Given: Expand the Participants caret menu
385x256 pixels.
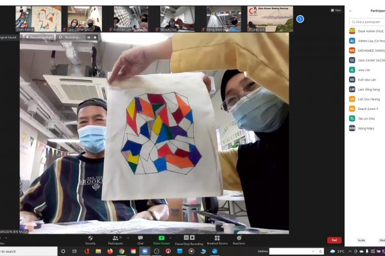Looking at the screenshot, I should [128, 238].
